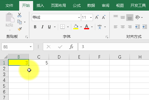Expand the phonetic guide dropdown arrow
The image size is (149, 100).
tap(105, 27)
